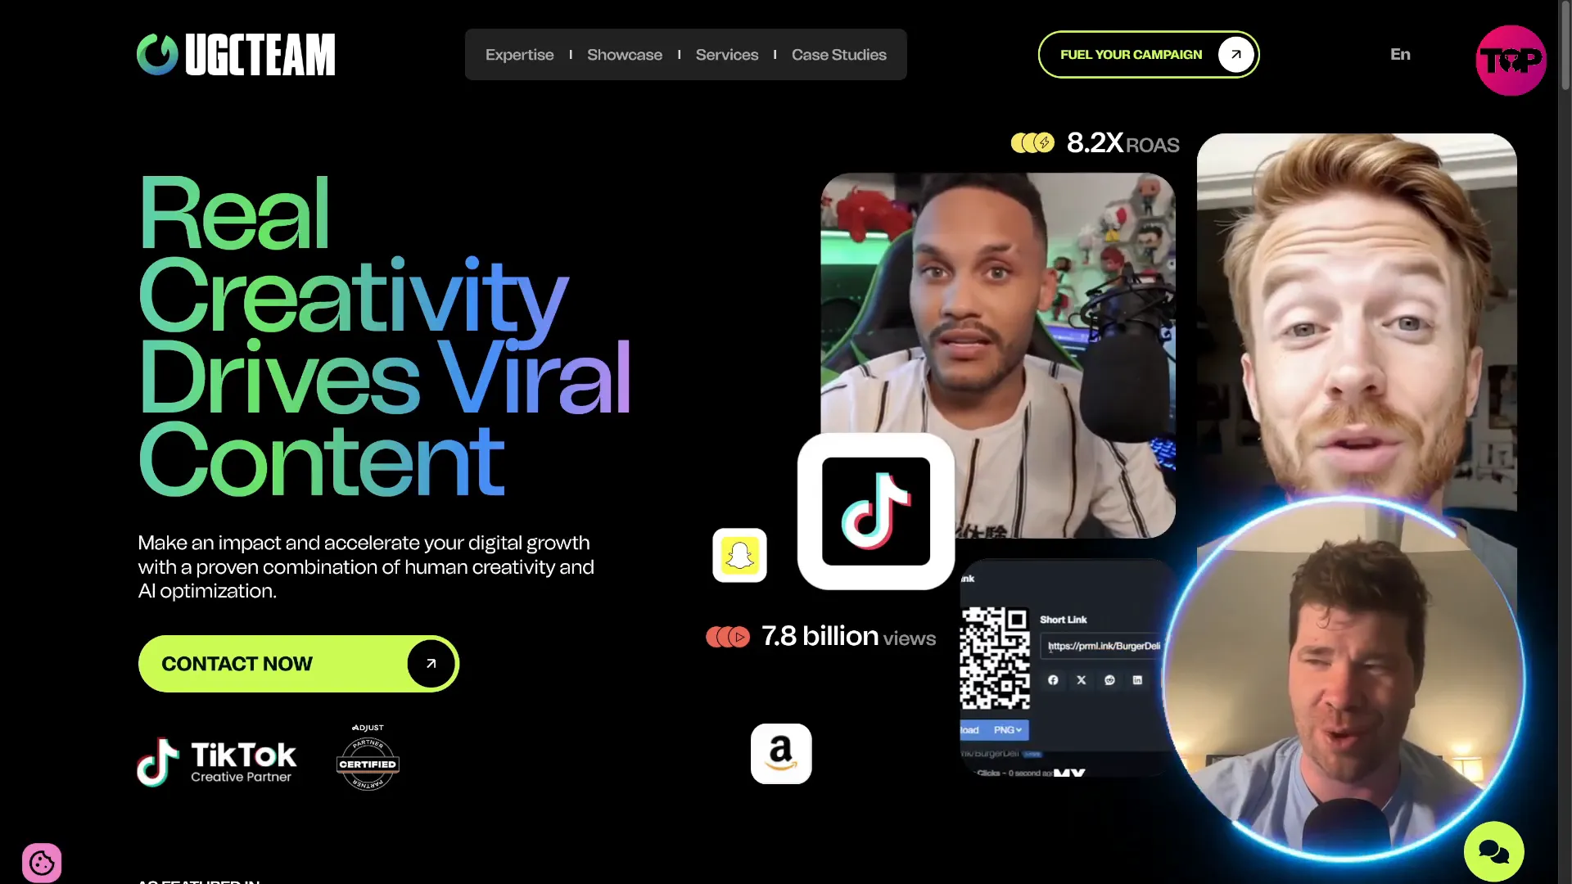This screenshot has height=884, width=1572.
Task: Click the TikTok Creative Partner logo
Action: (x=216, y=762)
